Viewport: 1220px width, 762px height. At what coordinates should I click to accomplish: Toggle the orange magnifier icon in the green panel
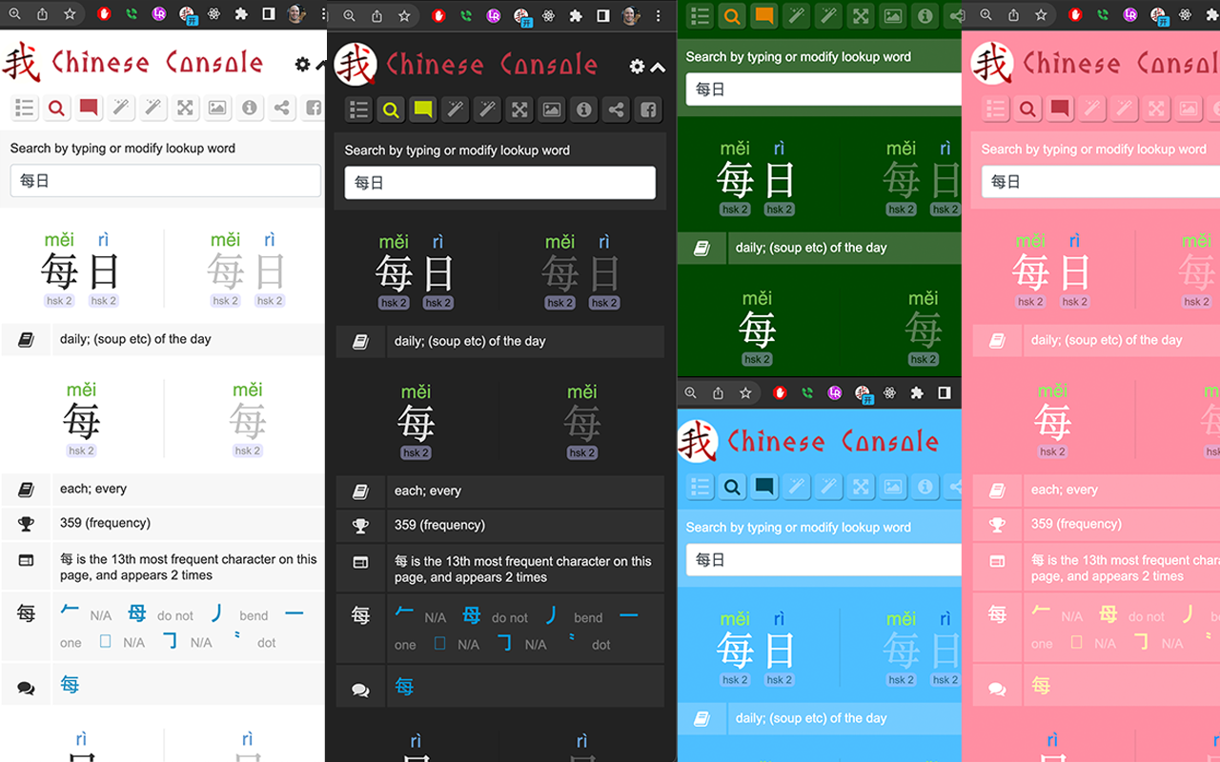tap(732, 16)
